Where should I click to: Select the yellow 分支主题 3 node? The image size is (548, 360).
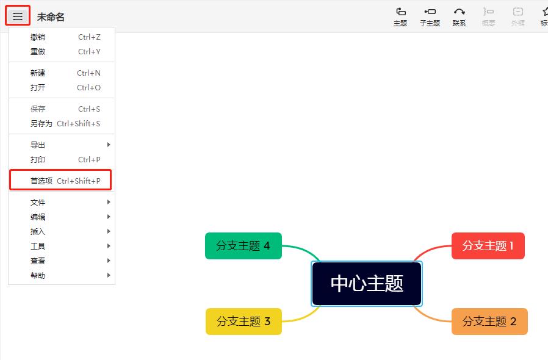(x=243, y=322)
